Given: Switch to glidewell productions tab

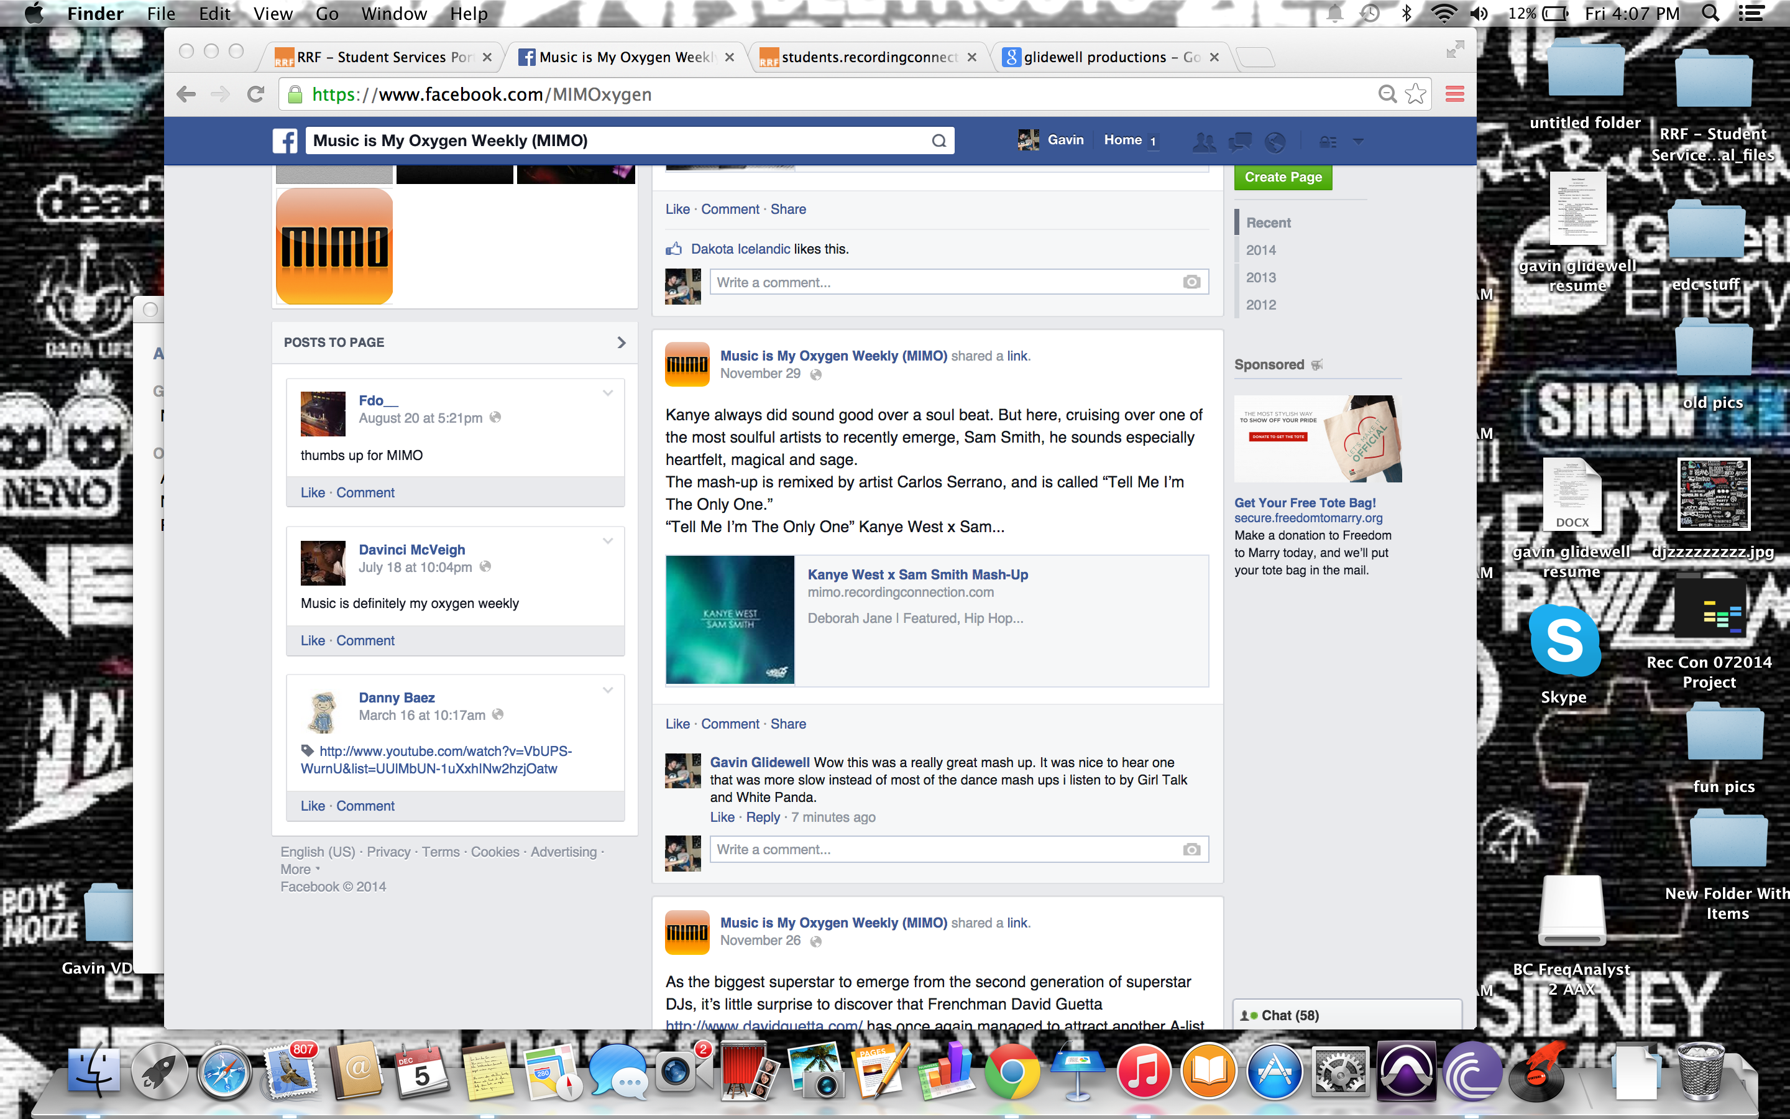Looking at the screenshot, I should (1112, 57).
